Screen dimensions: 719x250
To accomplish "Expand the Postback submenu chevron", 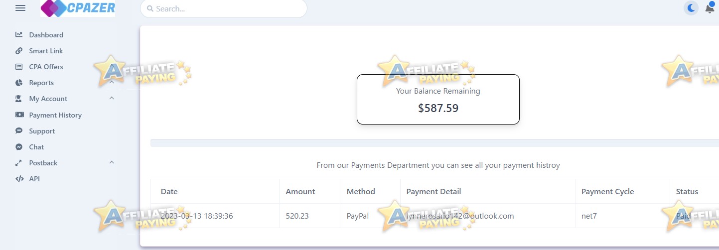I will [x=112, y=162].
